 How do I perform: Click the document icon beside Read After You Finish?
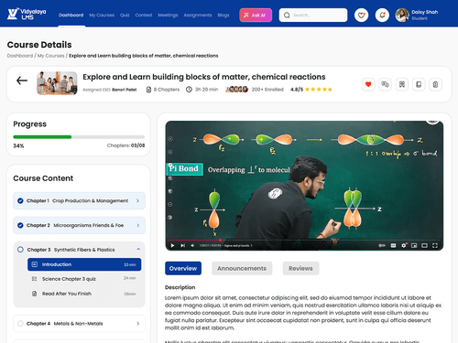click(34, 294)
